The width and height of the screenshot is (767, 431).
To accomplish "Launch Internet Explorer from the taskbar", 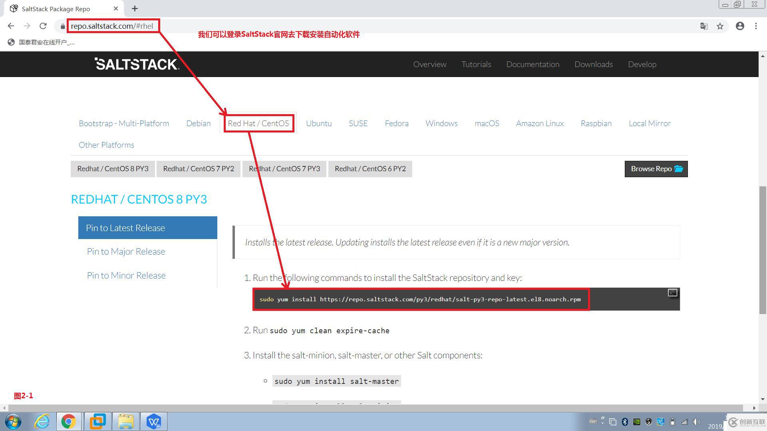I will click(x=42, y=421).
